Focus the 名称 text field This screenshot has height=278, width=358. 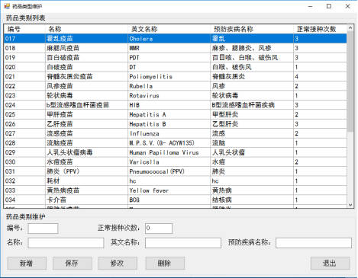tap(66, 243)
